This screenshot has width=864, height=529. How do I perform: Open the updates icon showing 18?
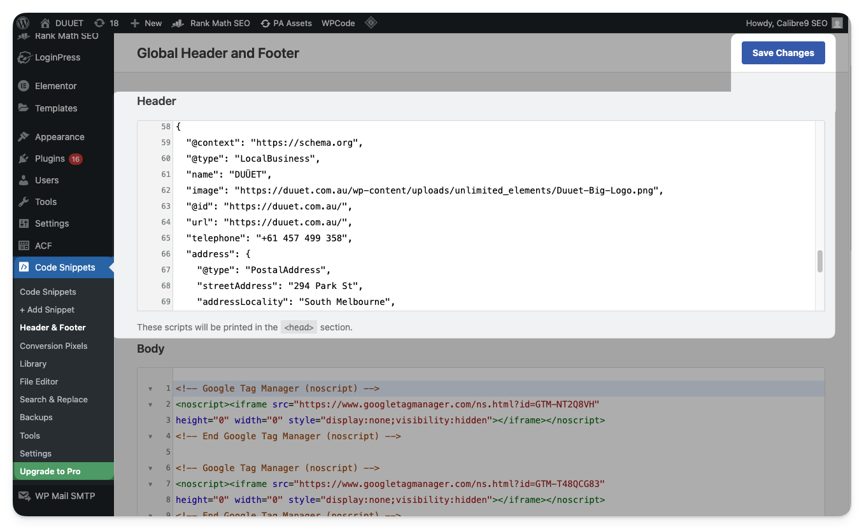99,23
